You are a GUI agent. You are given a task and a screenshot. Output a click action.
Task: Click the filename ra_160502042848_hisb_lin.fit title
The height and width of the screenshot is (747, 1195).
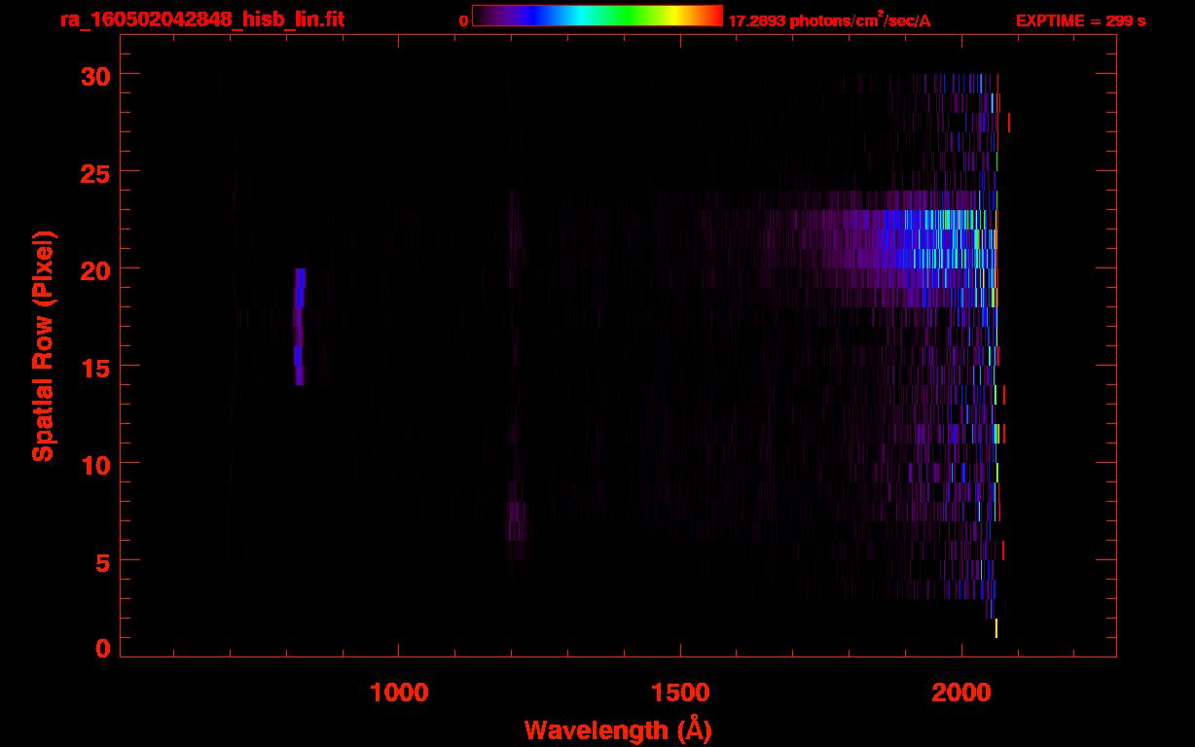pyautogui.click(x=201, y=18)
